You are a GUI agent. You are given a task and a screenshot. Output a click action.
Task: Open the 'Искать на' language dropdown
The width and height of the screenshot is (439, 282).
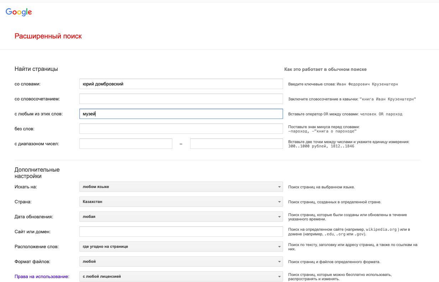coord(181,187)
